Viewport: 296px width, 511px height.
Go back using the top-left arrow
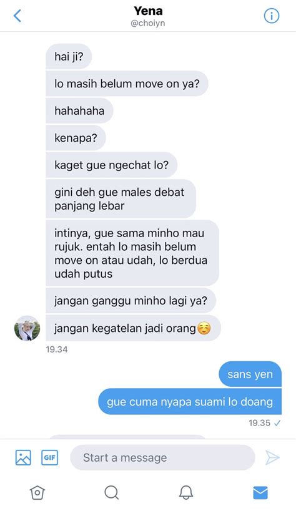pos(17,16)
